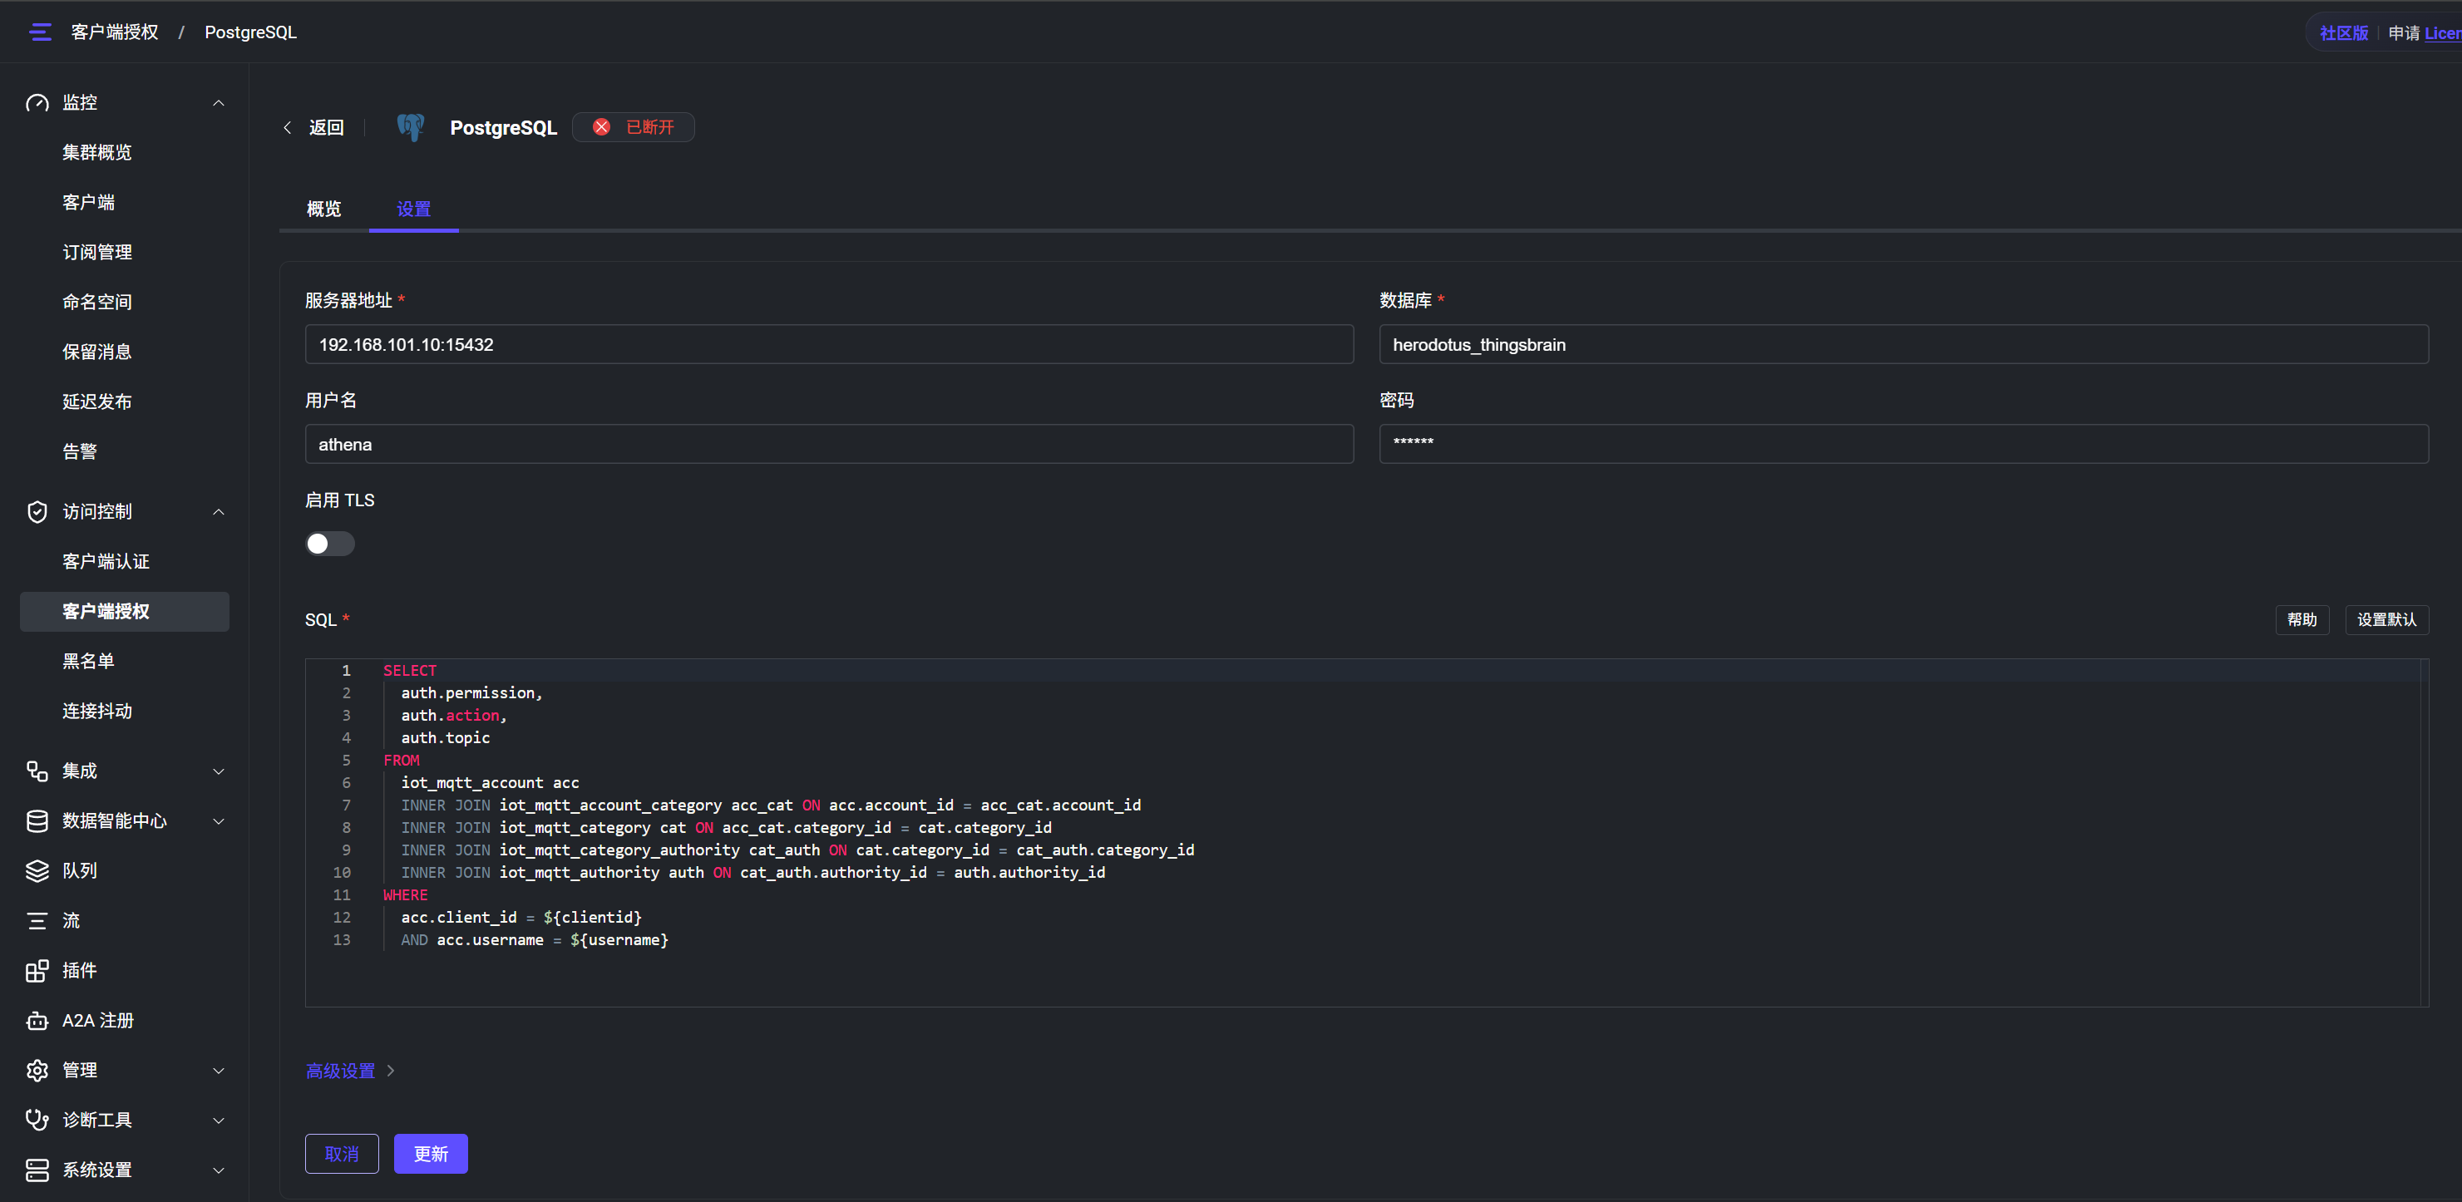Open 订阅管理 in the sidebar
Screen dimensions: 2462x1202
(97, 252)
